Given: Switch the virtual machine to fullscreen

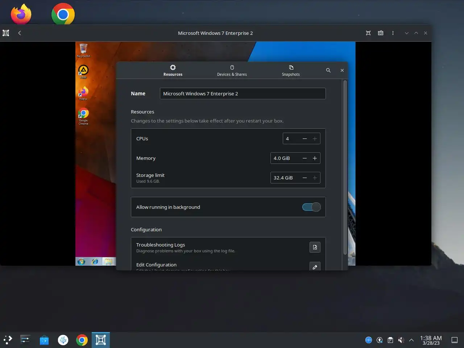Looking at the screenshot, I should [368, 33].
